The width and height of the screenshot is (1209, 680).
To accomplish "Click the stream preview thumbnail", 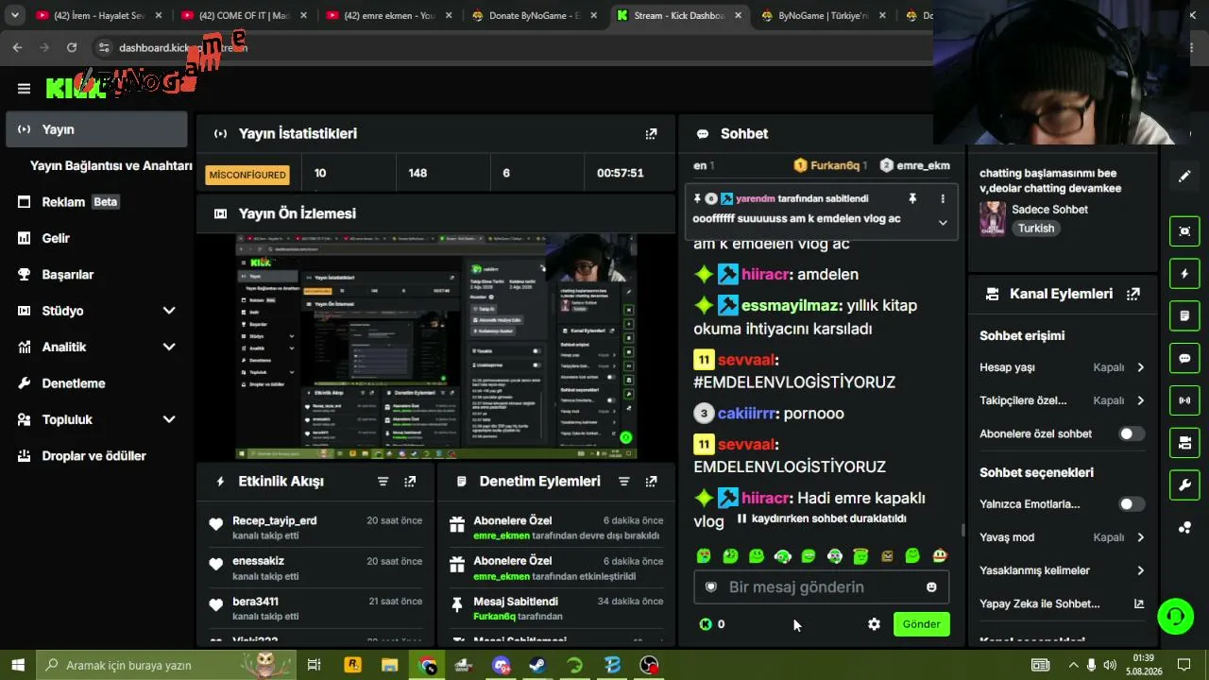I will 436,347.
